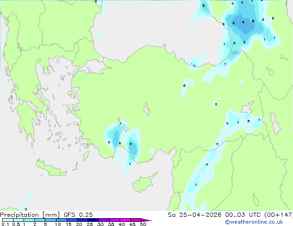Viewport: 293px width, 226px height.
Task: Select the 35–40 mm legend color box
Action: click(115, 220)
